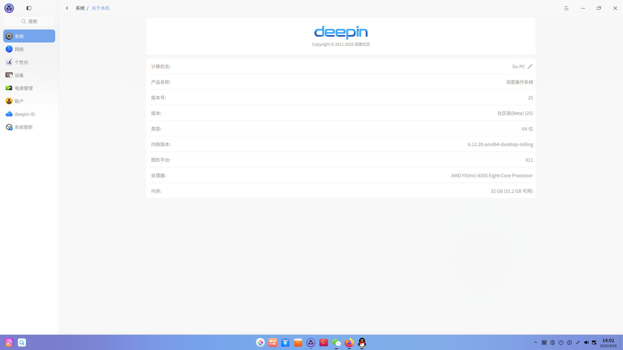Image resolution: width=623 pixels, height=350 pixels.
Task: Open the terminal from the dock
Action: pos(324,343)
